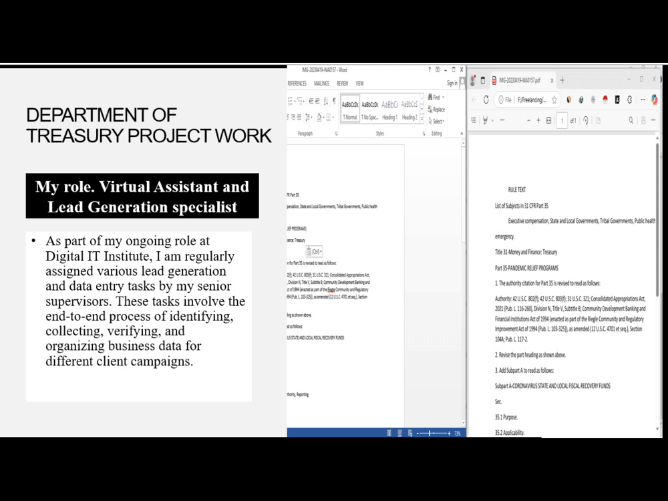Zoom out the PDF
Image resolution: width=668 pixels, height=501 pixels.
[528, 120]
